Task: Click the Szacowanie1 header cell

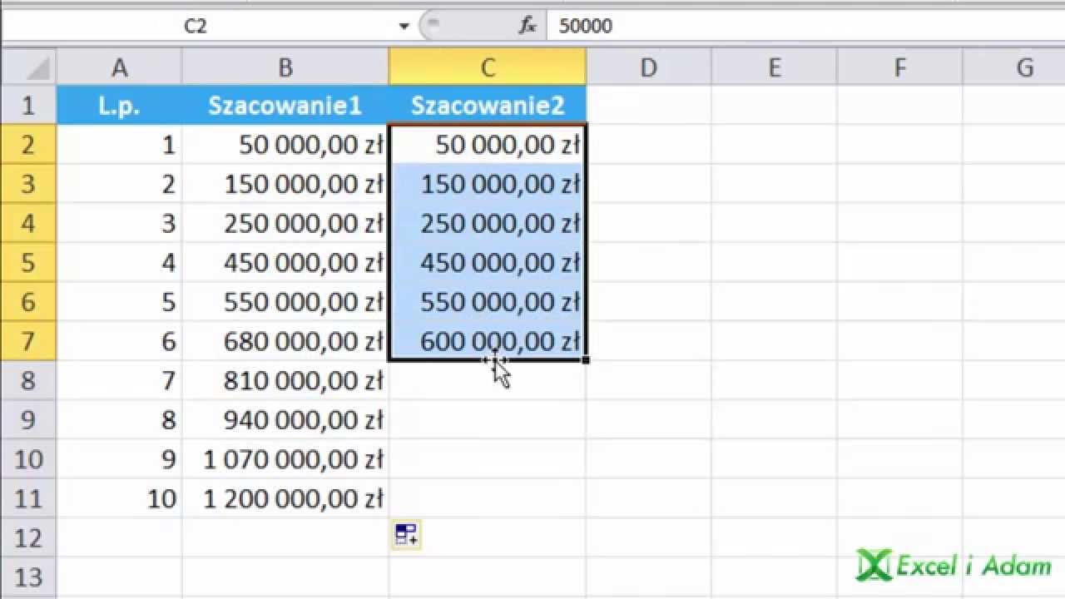Action: click(285, 105)
